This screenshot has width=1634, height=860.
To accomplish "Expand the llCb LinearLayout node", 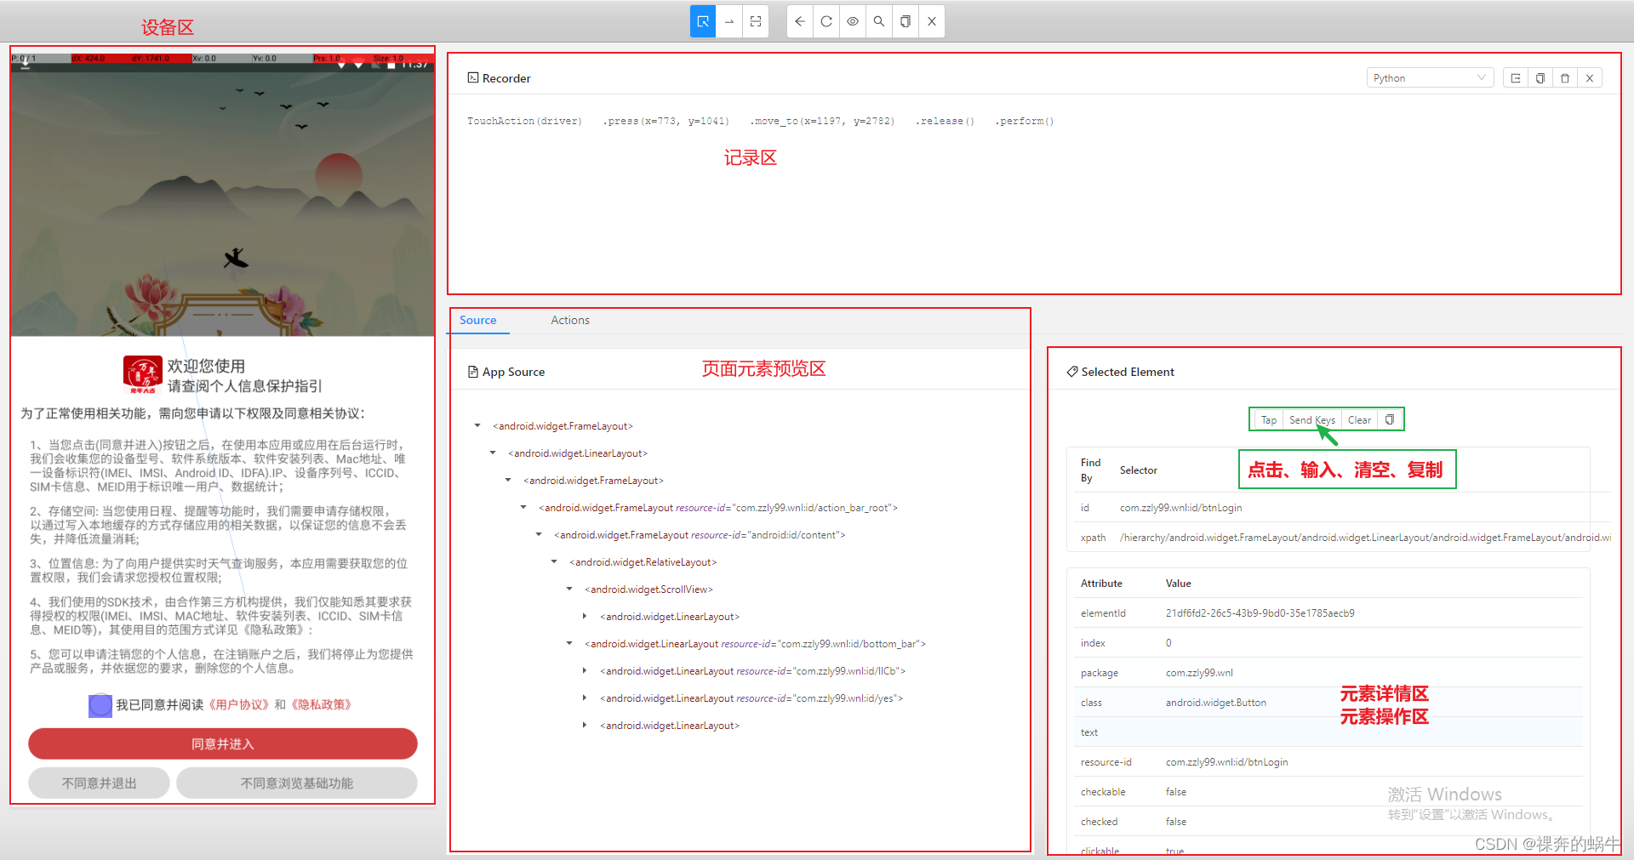I will coord(585,670).
